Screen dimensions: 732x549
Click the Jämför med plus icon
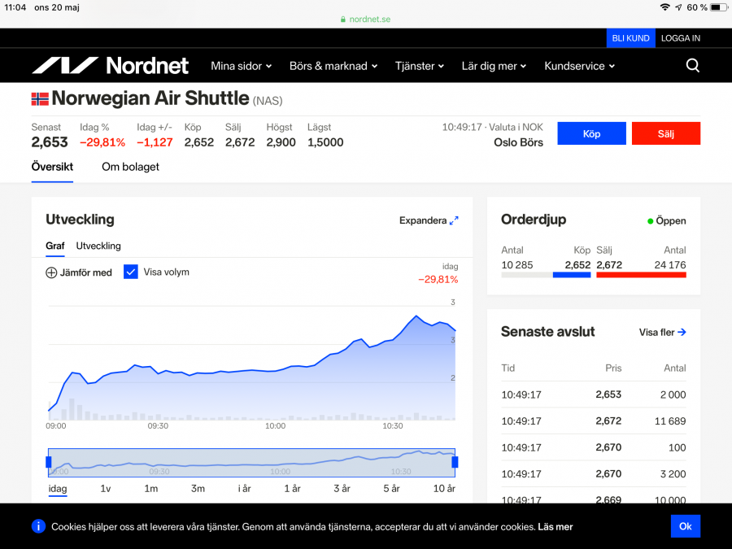tap(51, 272)
